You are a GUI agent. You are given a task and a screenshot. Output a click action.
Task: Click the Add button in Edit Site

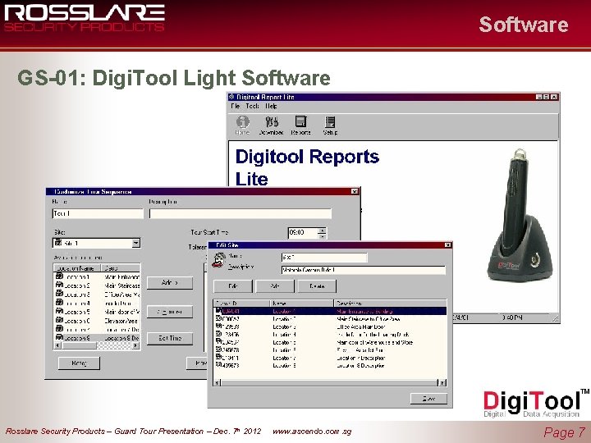click(275, 286)
